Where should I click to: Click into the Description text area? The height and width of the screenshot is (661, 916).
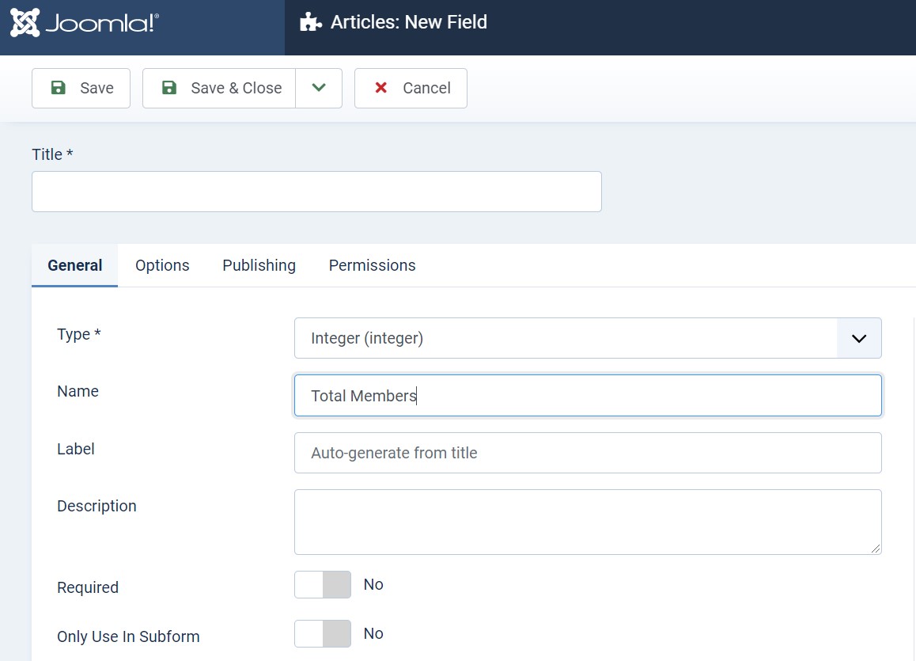click(x=588, y=522)
